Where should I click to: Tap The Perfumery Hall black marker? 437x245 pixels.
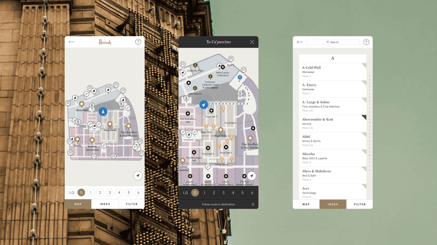194,153
